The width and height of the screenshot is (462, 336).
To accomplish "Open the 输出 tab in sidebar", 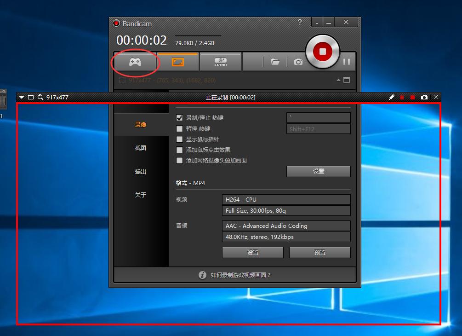I will [x=141, y=172].
